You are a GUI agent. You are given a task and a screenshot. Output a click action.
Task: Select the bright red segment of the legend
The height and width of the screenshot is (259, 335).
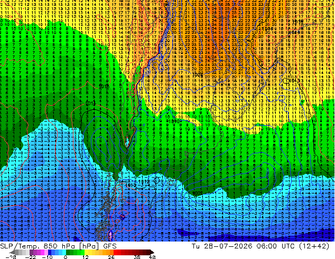pos(117,252)
